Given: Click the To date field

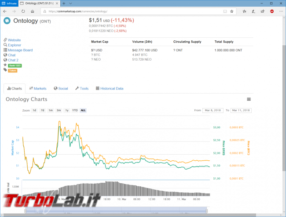Looking at the screenshot, I should (241, 110).
